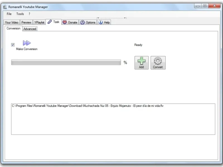Switch to the Preview tab
The image size is (223, 167).
coord(26,23)
